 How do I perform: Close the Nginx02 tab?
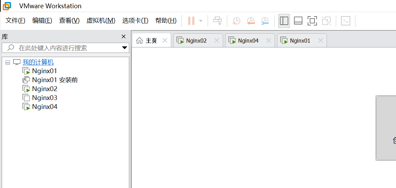(x=217, y=40)
